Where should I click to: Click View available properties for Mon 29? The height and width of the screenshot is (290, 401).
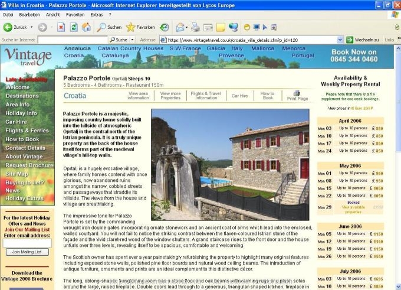[353, 210]
